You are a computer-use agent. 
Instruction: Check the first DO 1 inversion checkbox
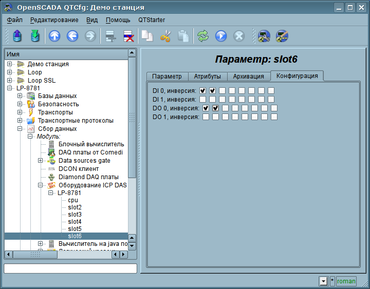pos(206,117)
